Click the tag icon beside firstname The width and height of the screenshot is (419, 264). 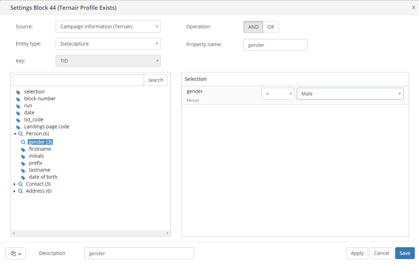click(x=23, y=150)
